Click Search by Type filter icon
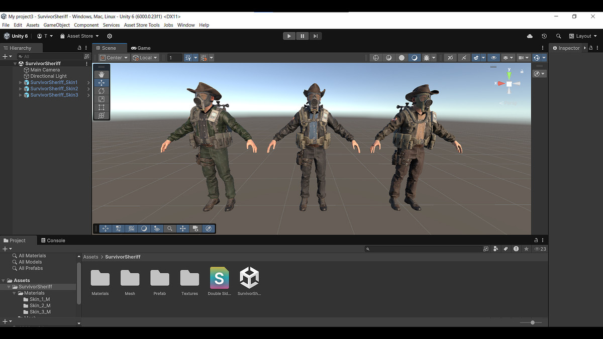 click(x=496, y=249)
